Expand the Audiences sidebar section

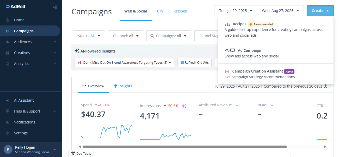(55, 42)
